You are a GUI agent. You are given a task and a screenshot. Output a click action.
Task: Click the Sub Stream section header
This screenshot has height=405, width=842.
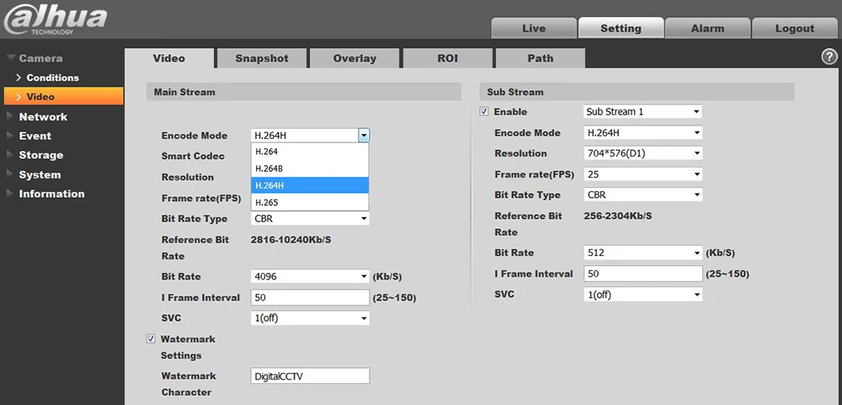(637, 92)
